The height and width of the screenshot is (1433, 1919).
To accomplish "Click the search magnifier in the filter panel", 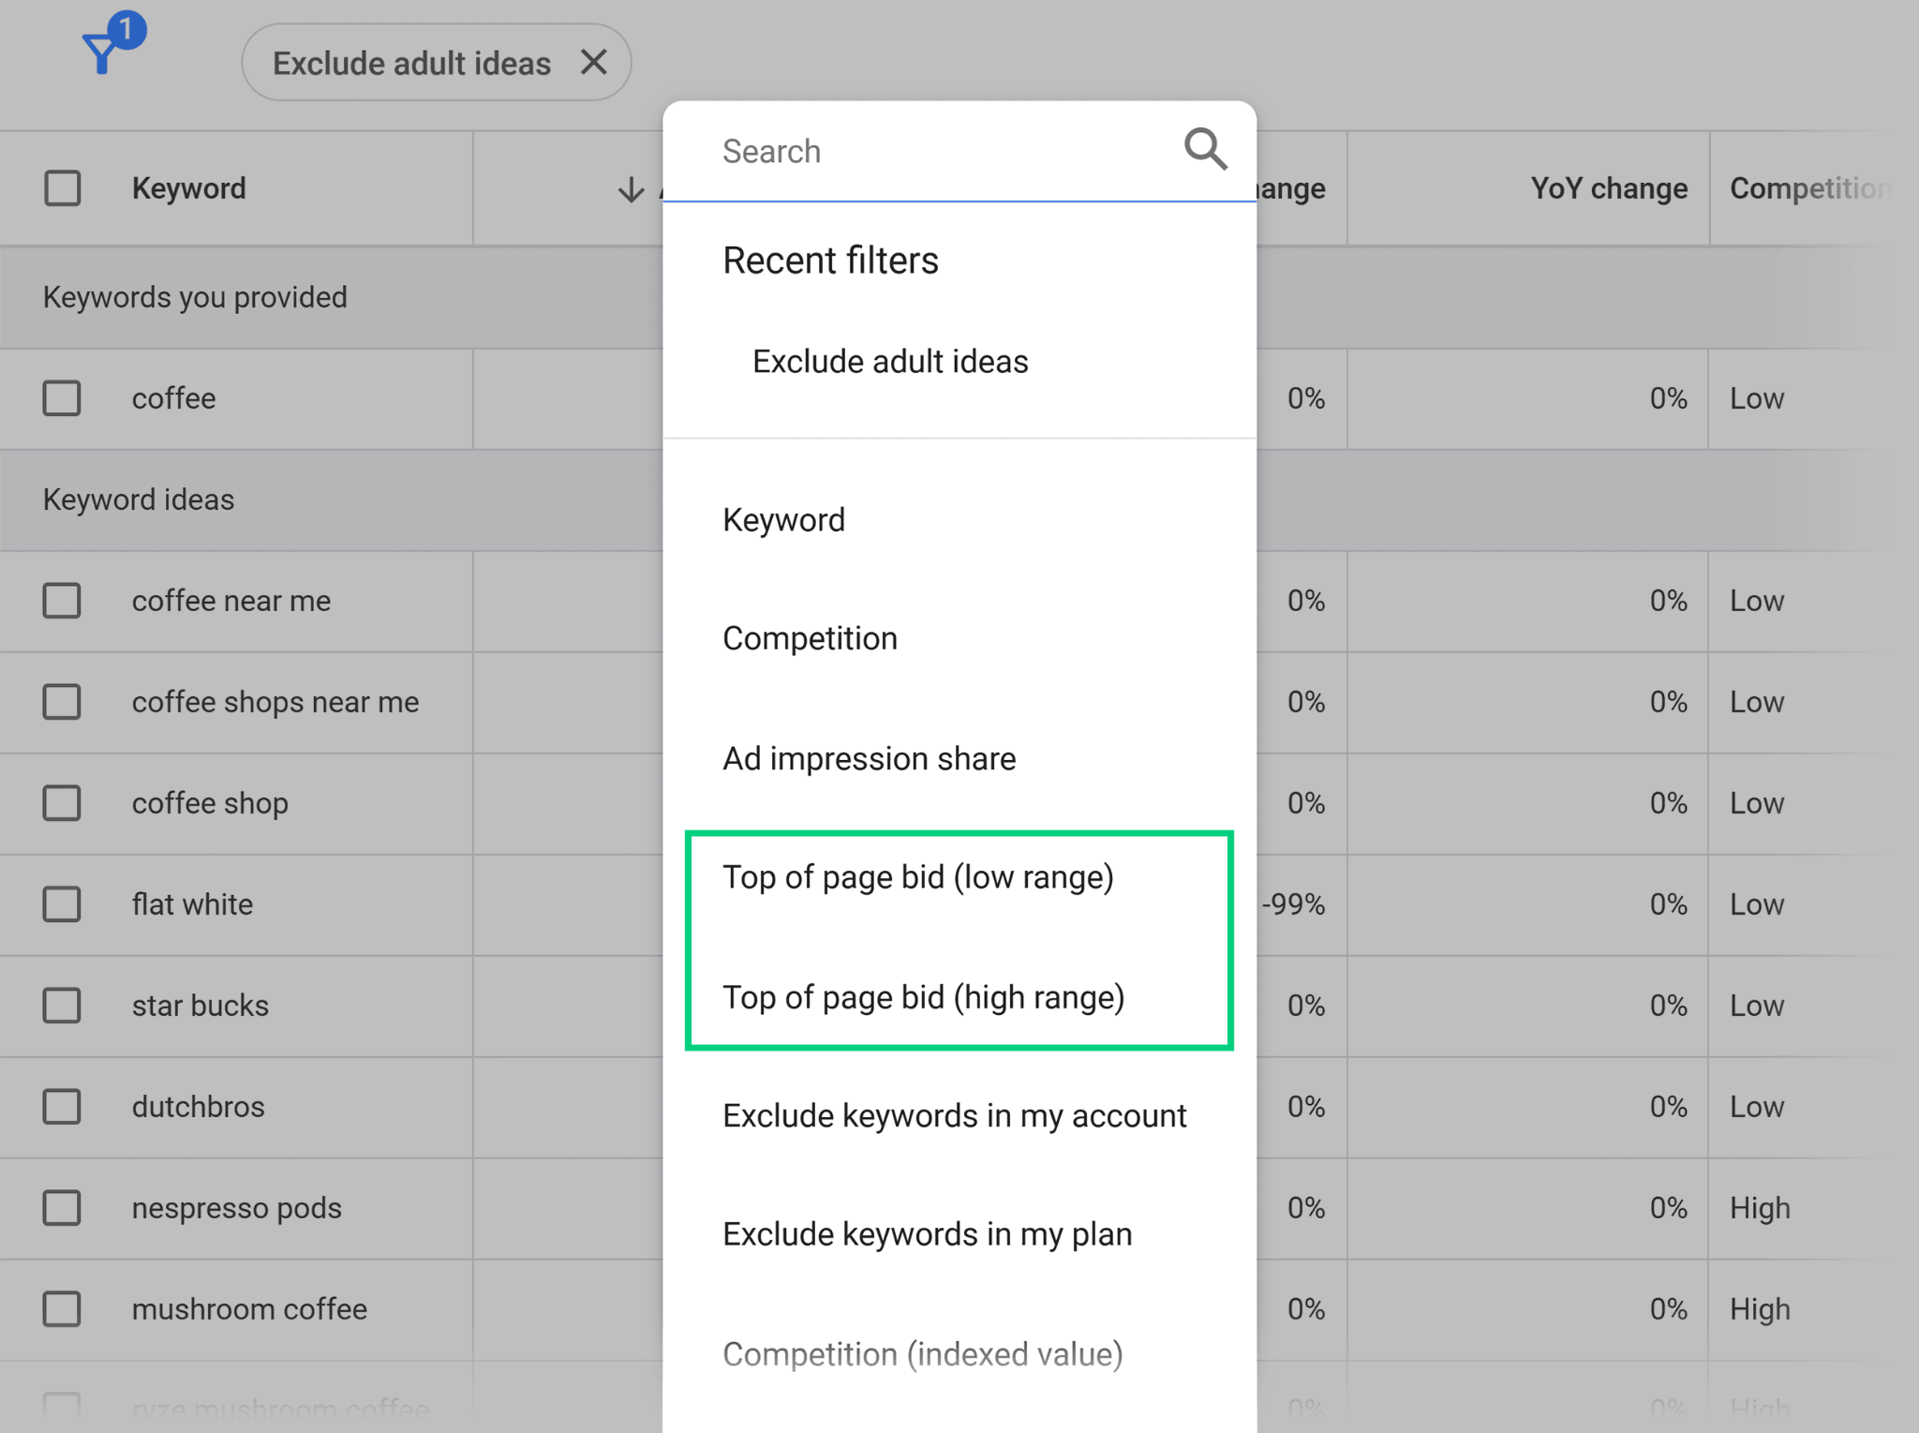I will pyautogui.click(x=1205, y=149).
